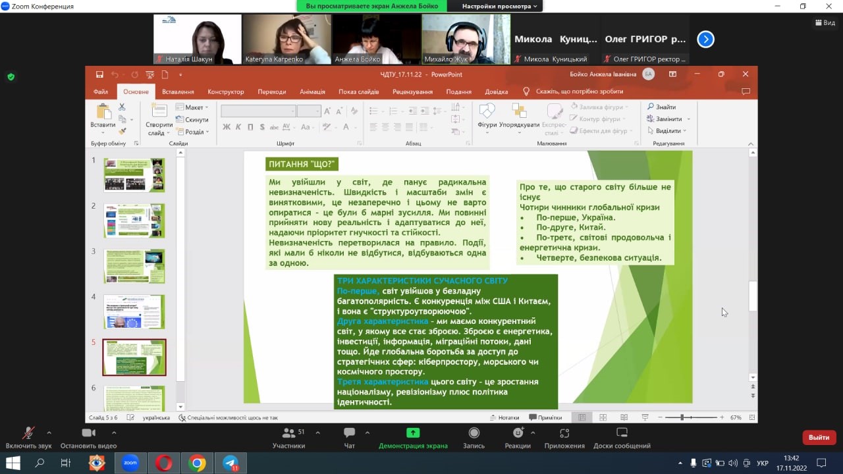This screenshot has height=474, width=843.
Task: Open the view settings dropdown
Action: [499, 6]
